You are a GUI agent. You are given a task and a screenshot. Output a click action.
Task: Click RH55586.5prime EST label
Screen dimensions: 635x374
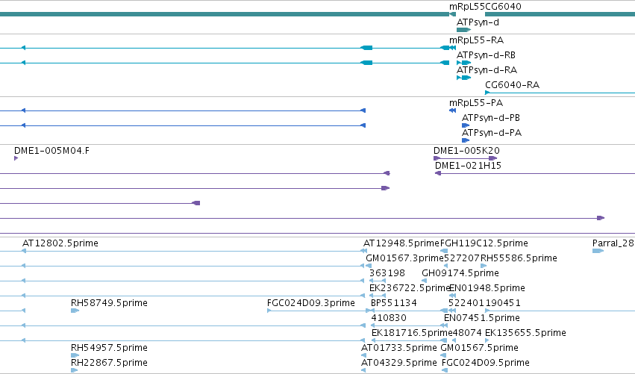pyautogui.click(x=519, y=258)
